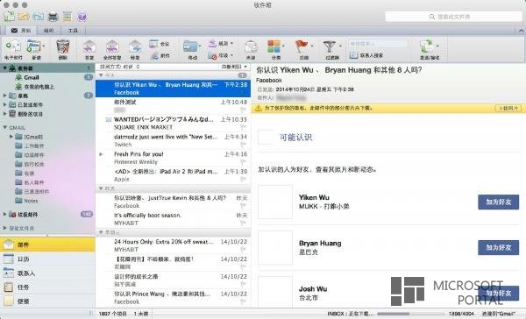Click the Reply envelope icon
This screenshot has width=526, height=319.
89,46
